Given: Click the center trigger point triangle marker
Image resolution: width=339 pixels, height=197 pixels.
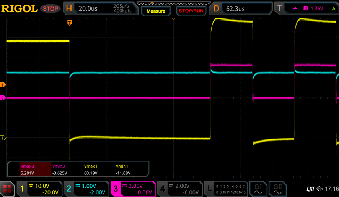Looking at the screenshot, I should pos(173,19).
